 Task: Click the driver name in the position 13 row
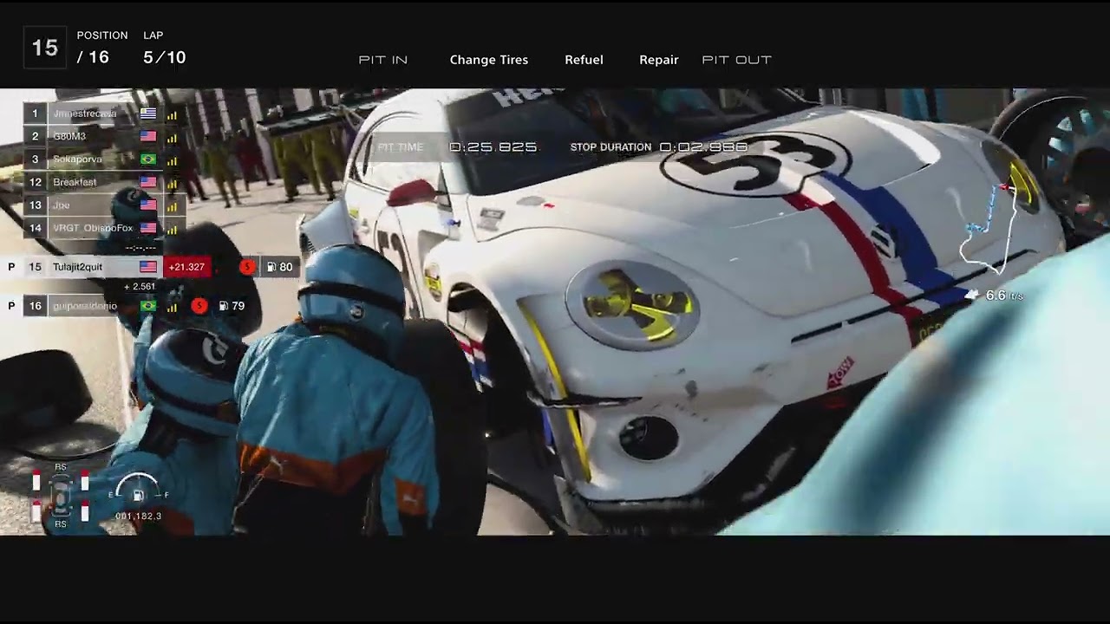point(62,205)
